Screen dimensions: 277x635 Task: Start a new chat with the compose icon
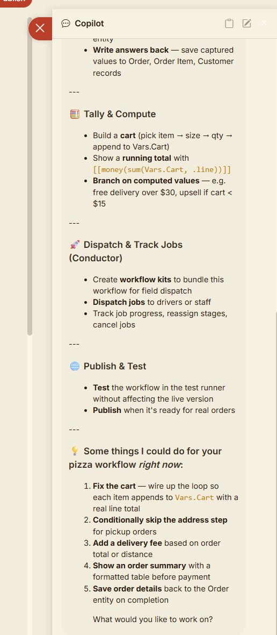[247, 24]
